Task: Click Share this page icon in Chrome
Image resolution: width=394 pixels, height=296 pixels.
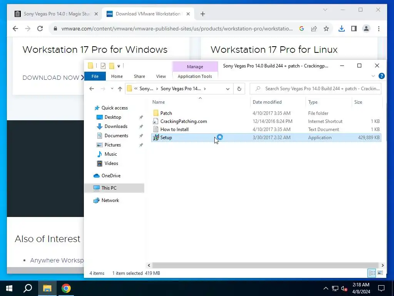Action: [314, 29]
